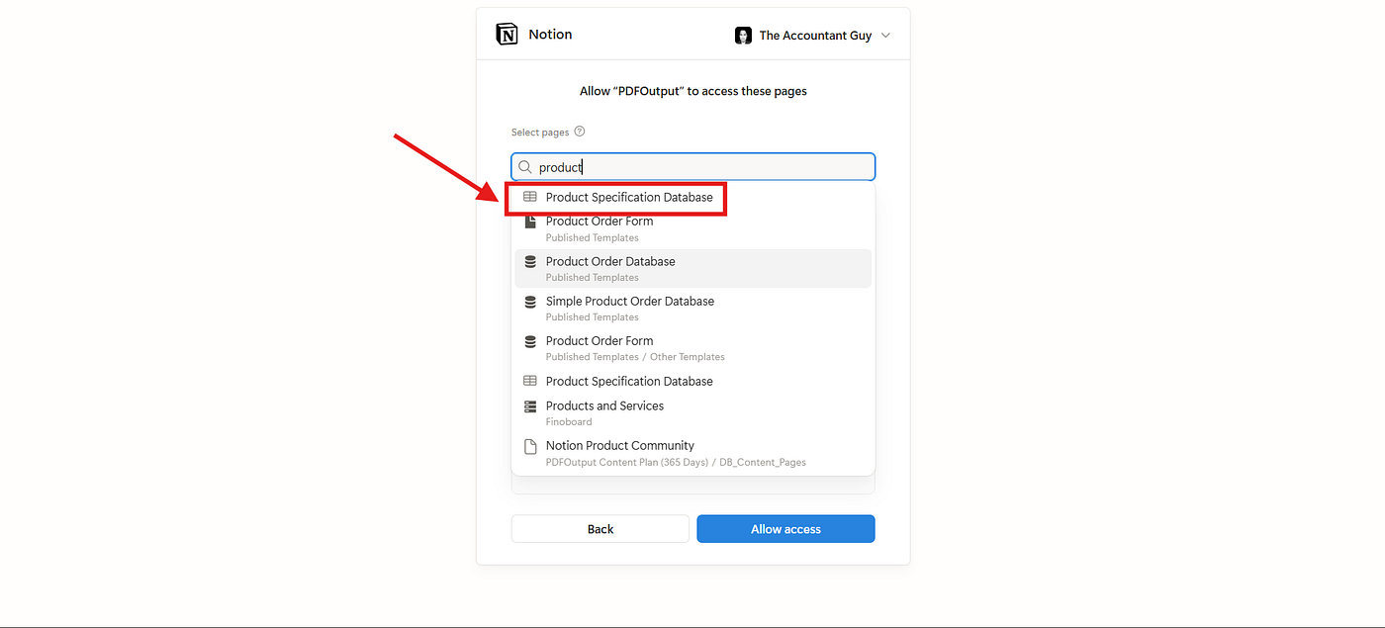Choose Product Order Form under Published Templates

[x=692, y=228]
